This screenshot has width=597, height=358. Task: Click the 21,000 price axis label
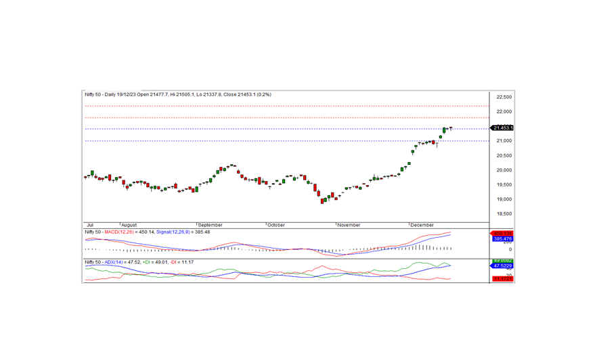coord(504,141)
